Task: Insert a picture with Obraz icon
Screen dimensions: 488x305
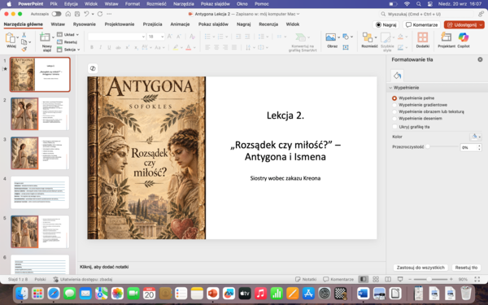Action: [x=330, y=37]
